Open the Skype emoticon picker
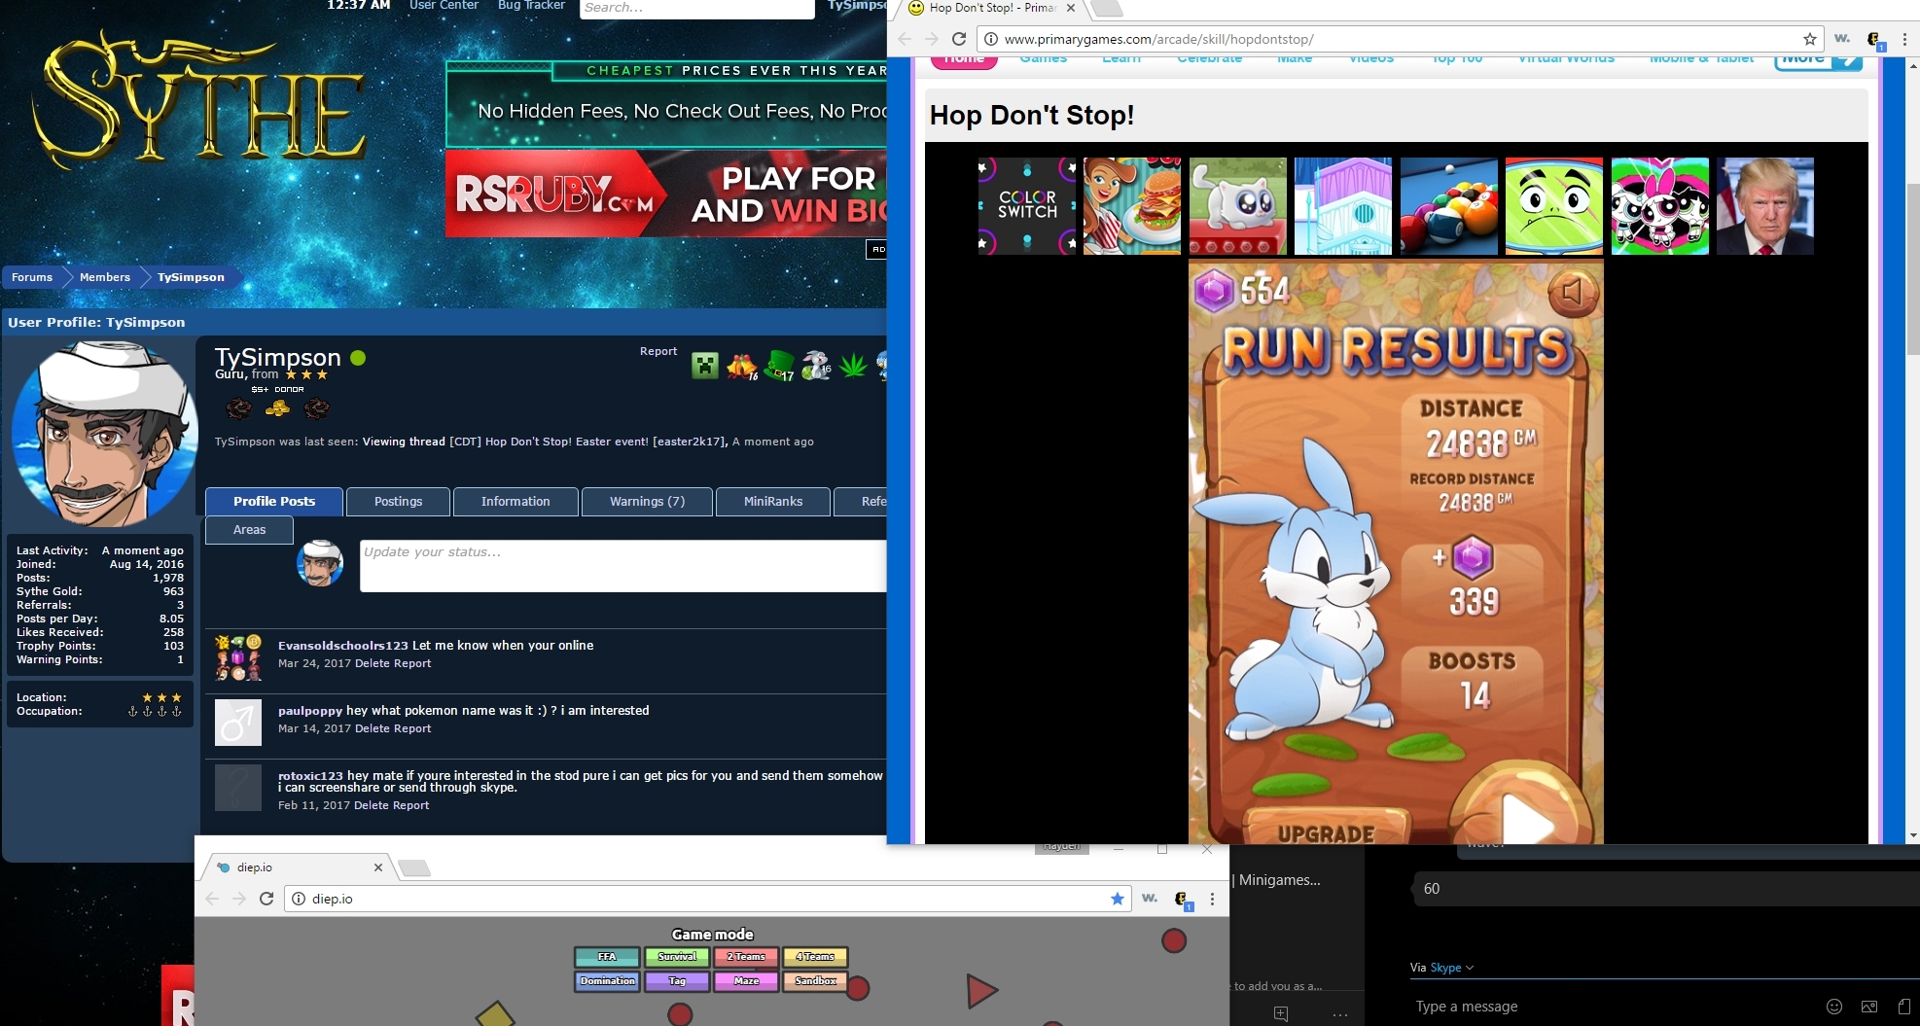 [1834, 1007]
